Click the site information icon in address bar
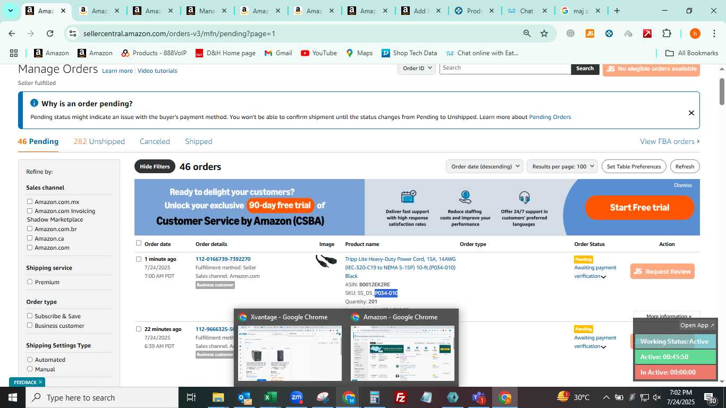The width and height of the screenshot is (726, 408). tap(73, 33)
